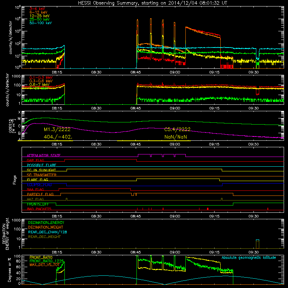
Task: Click the GOES15 axis label
Action: 12,126
